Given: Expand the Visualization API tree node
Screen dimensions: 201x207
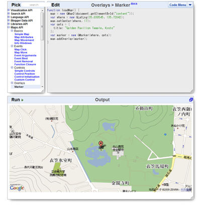Looking at the screenshot, I should point(9,10).
